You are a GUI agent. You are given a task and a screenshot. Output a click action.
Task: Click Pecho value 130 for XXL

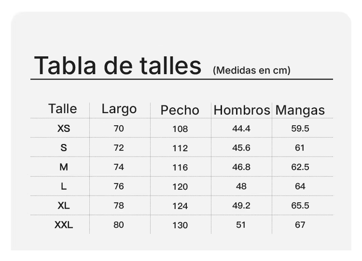click(x=180, y=225)
